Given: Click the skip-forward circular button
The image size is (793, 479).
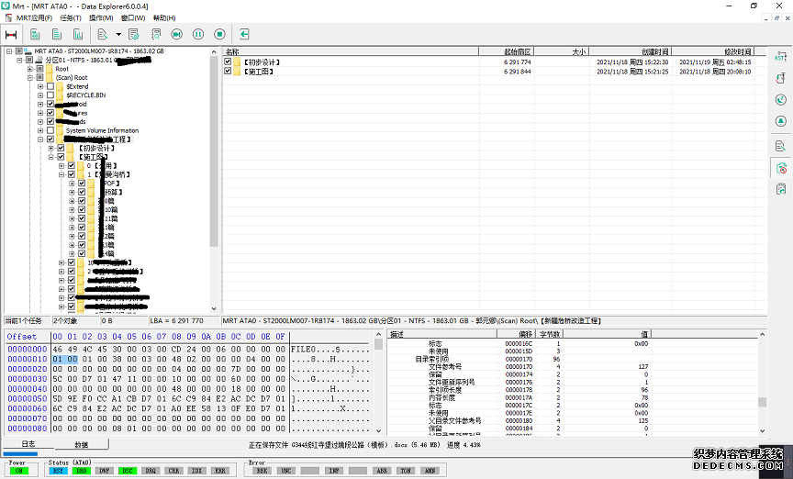Looking at the screenshot, I should tap(176, 34).
